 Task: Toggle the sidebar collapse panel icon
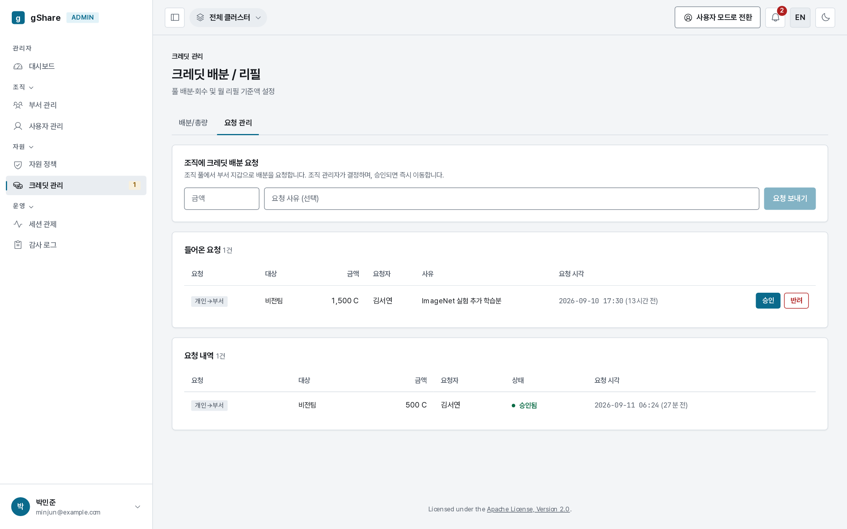(175, 18)
